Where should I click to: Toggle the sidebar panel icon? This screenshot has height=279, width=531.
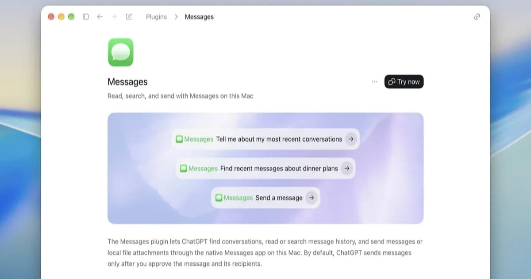[x=86, y=17]
